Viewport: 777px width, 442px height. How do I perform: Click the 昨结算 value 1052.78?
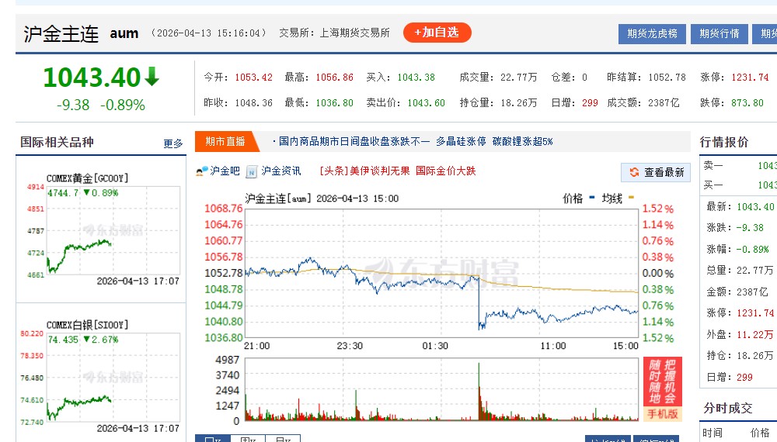click(667, 77)
